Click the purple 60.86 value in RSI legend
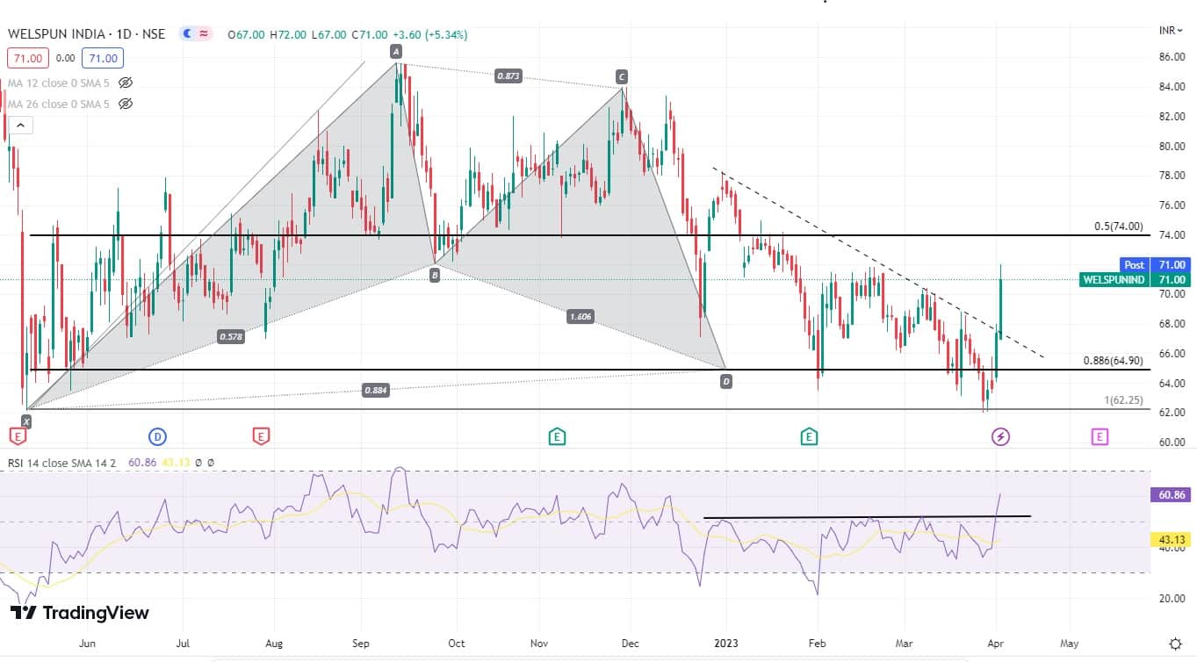The image size is (1197, 662). [141, 462]
